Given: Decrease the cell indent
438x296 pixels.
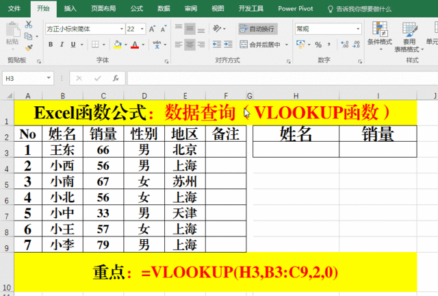Looking at the screenshot, I should pyautogui.click(x=217, y=45).
